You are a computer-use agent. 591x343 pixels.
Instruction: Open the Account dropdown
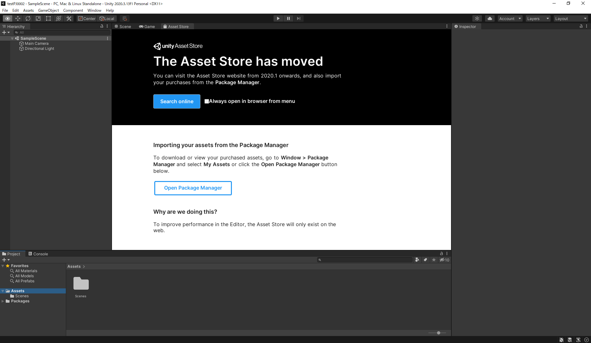pyautogui.click(x=510, y=18)
